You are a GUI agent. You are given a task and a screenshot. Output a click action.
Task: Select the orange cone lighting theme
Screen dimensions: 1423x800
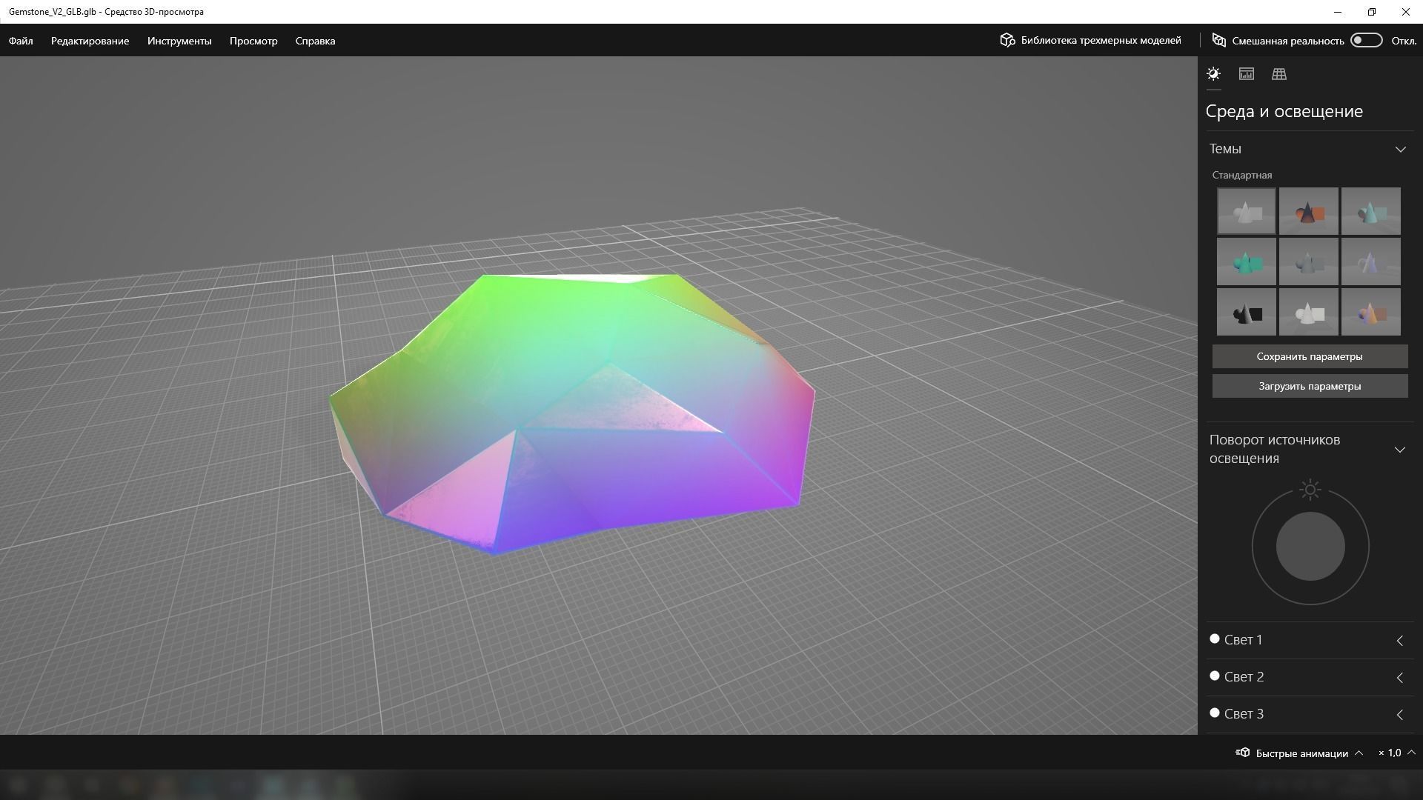pyautogui.click(x=1308, y=212)
